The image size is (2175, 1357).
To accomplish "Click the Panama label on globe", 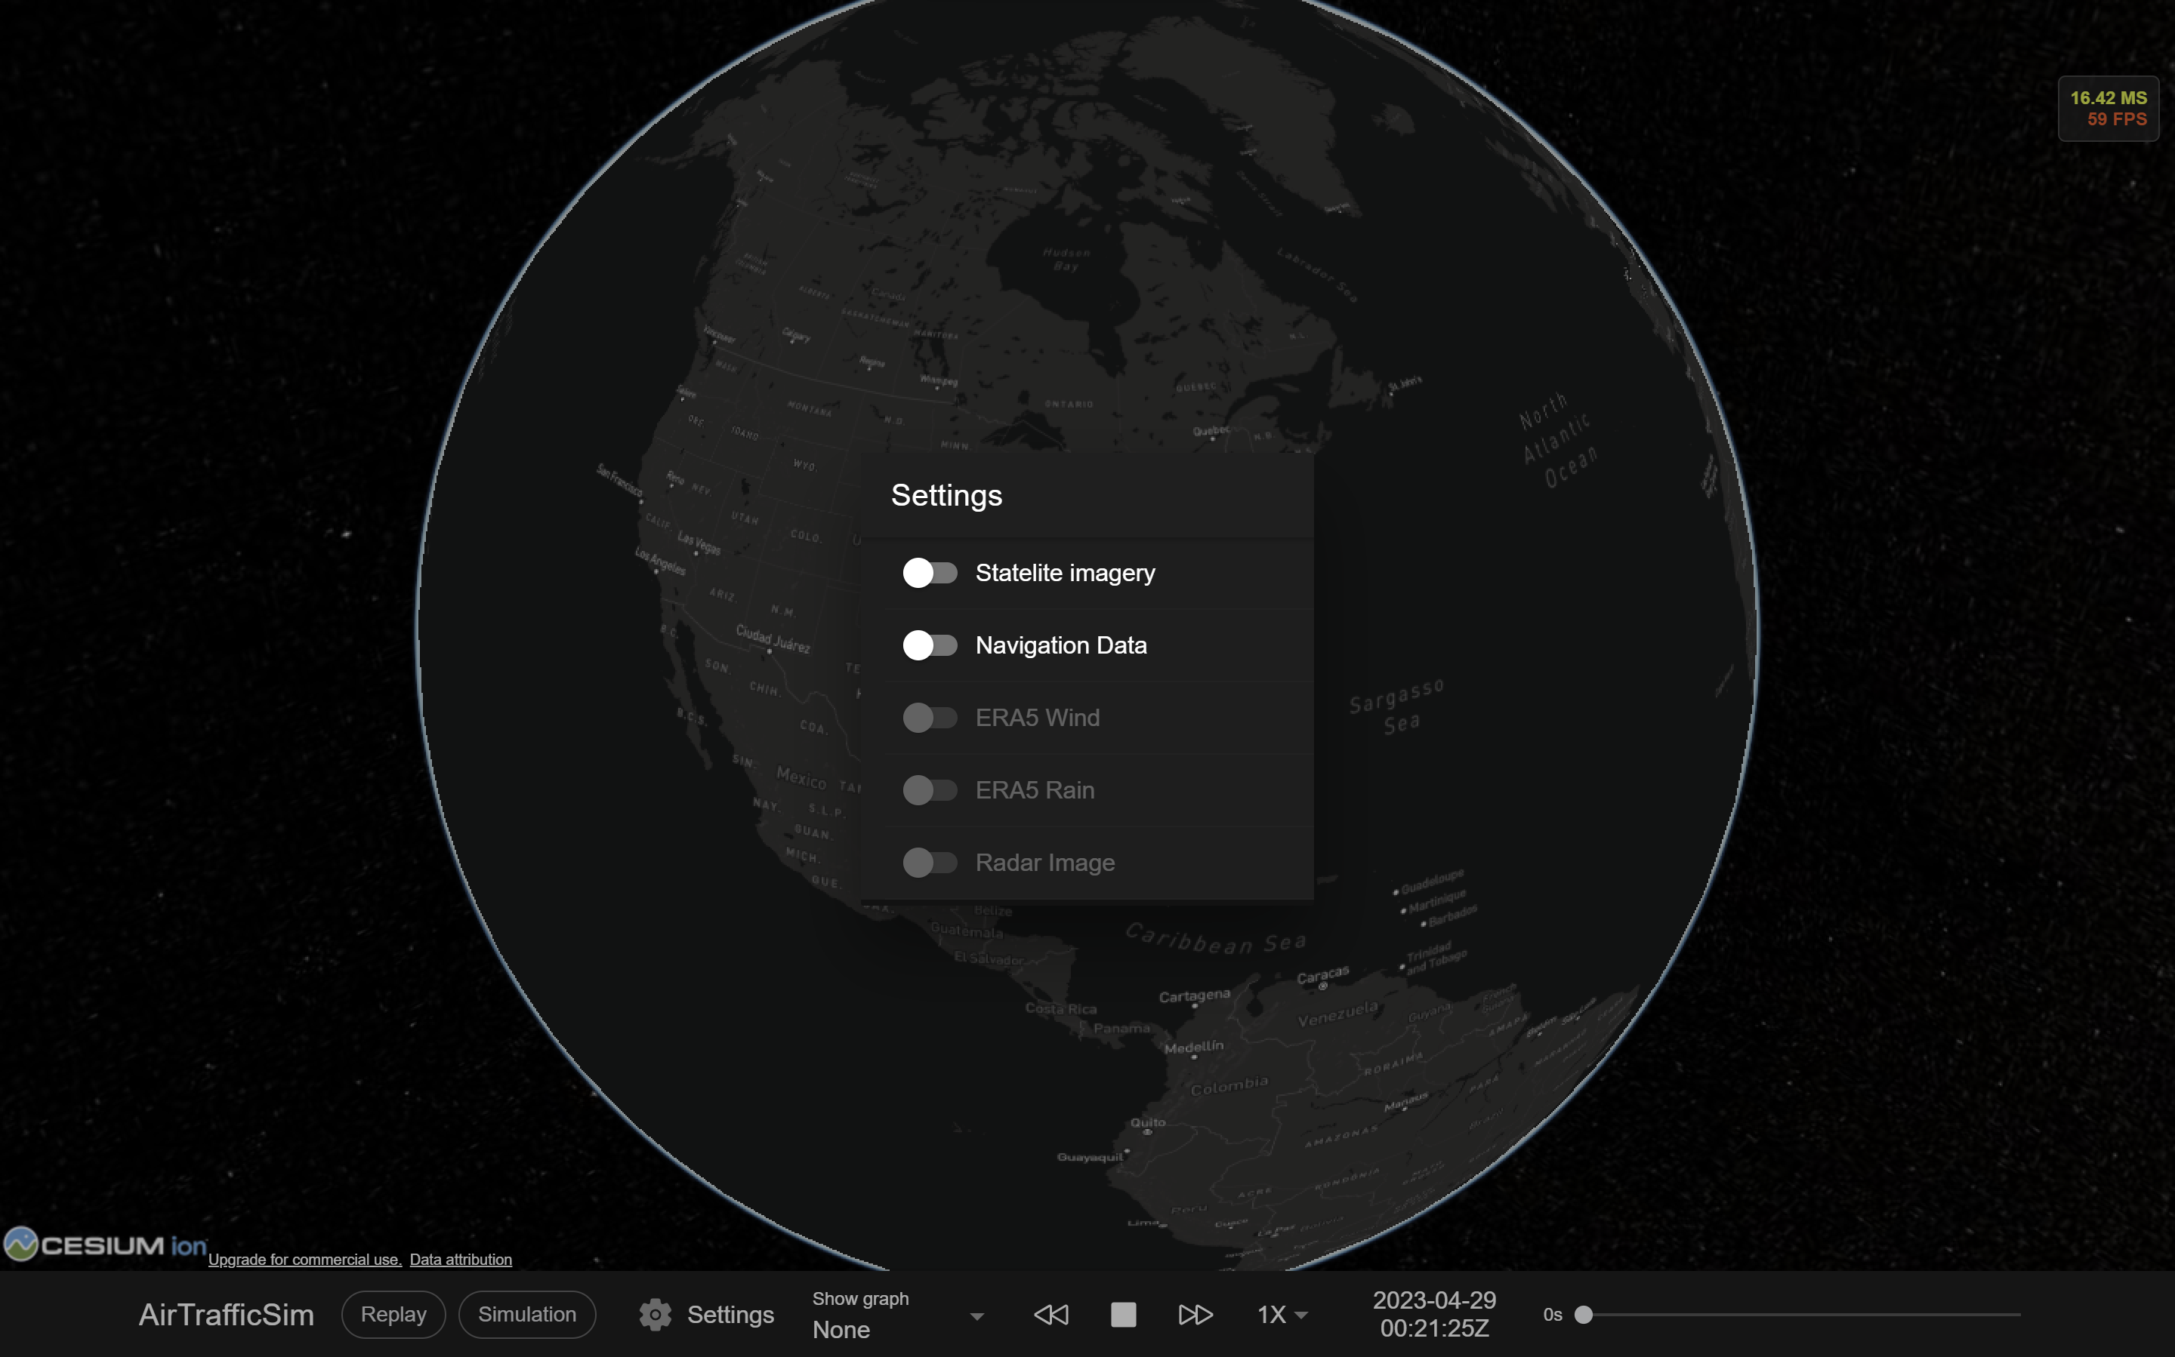I will coord(1121,1029).
